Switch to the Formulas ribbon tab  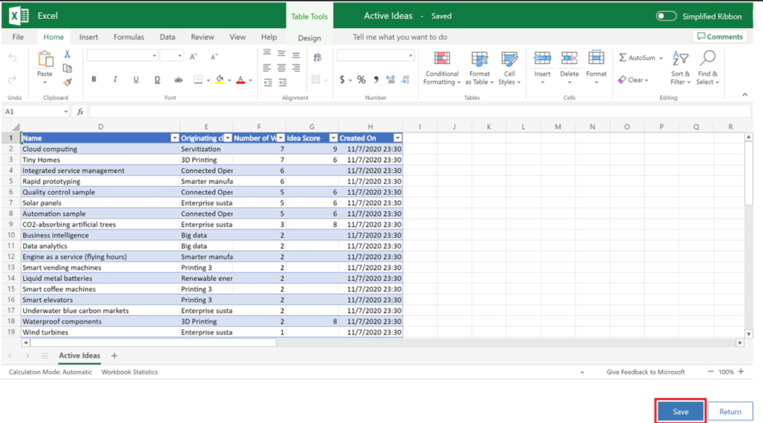(x=129, y=37)
